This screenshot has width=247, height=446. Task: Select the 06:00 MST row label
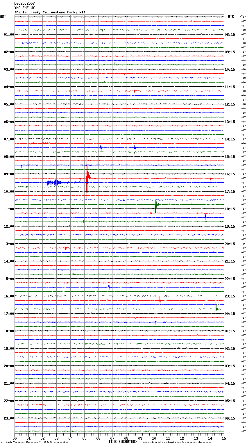pos(9,122)
